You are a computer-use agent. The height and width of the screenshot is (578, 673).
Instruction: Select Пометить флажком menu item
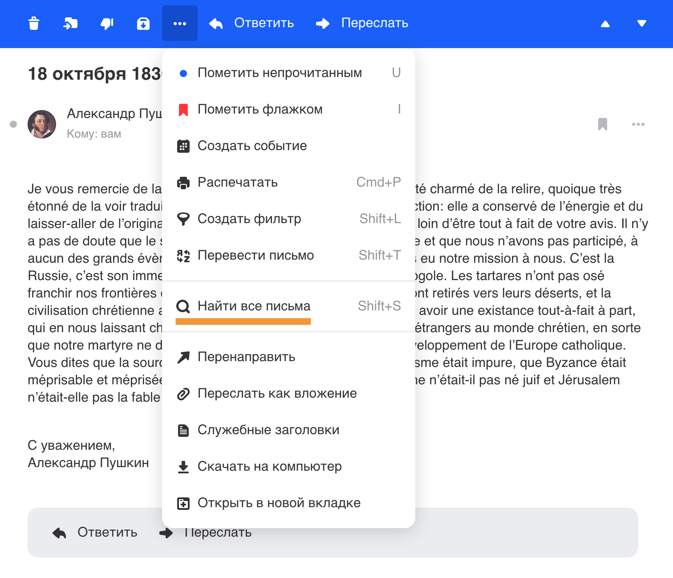pyautogui.click(x=288, y=109)
